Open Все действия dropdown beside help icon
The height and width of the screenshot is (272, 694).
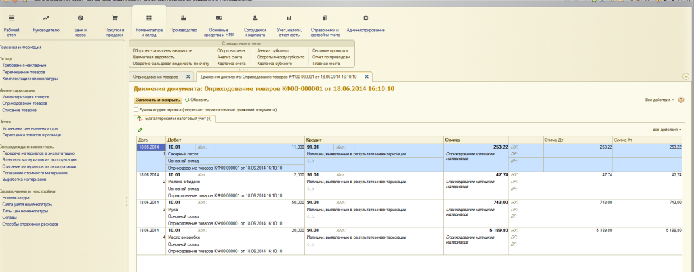tap(660, 100)
